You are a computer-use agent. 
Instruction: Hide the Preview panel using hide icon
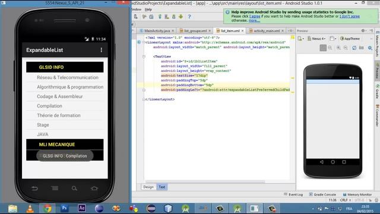pyautogui.click(x=371, y=30)
